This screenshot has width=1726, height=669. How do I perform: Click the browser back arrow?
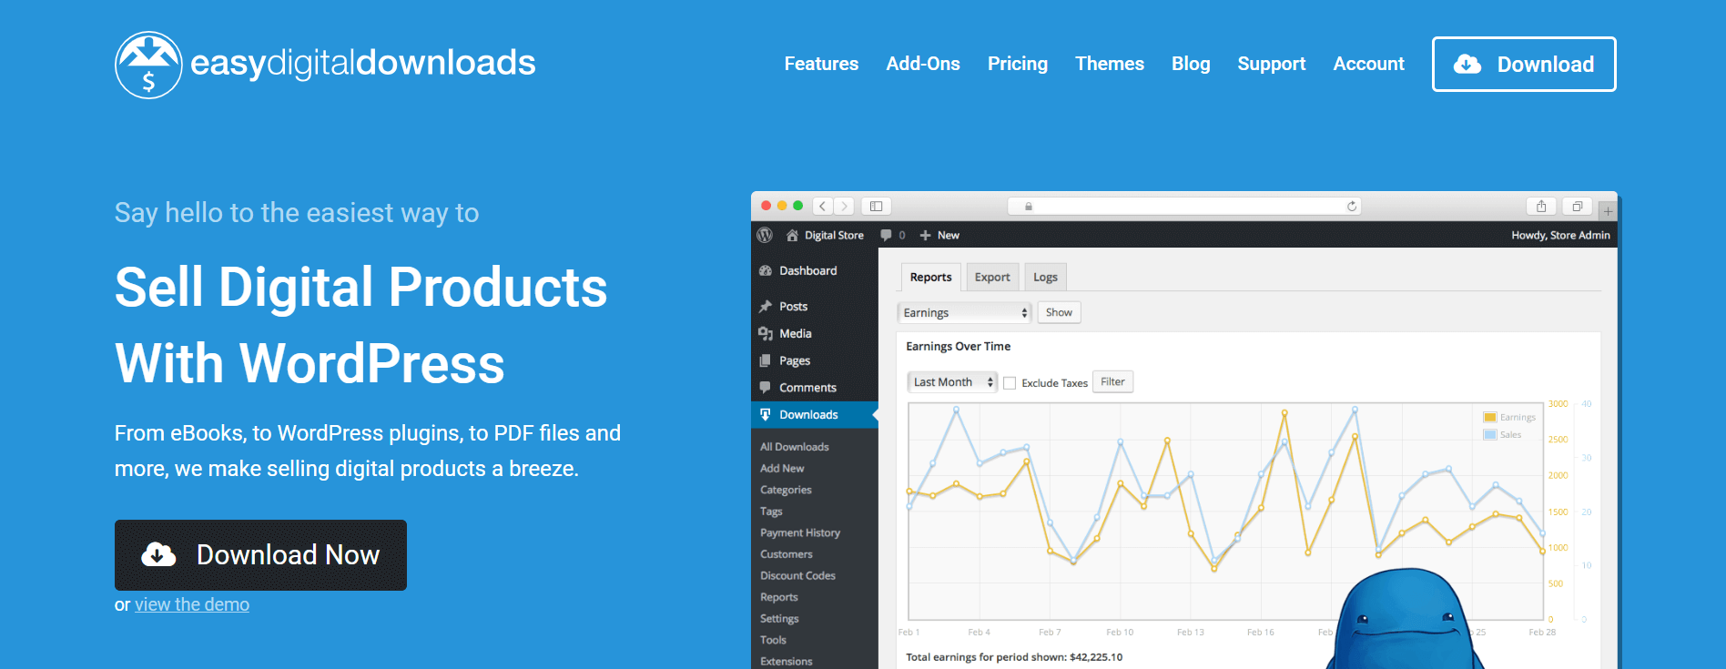(x=823, y=207)
